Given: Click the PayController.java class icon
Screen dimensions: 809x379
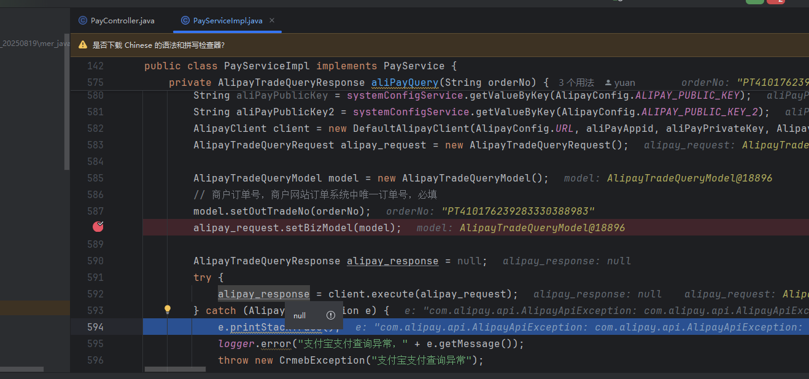Looking at the screenshot, I should pos(83,20).
